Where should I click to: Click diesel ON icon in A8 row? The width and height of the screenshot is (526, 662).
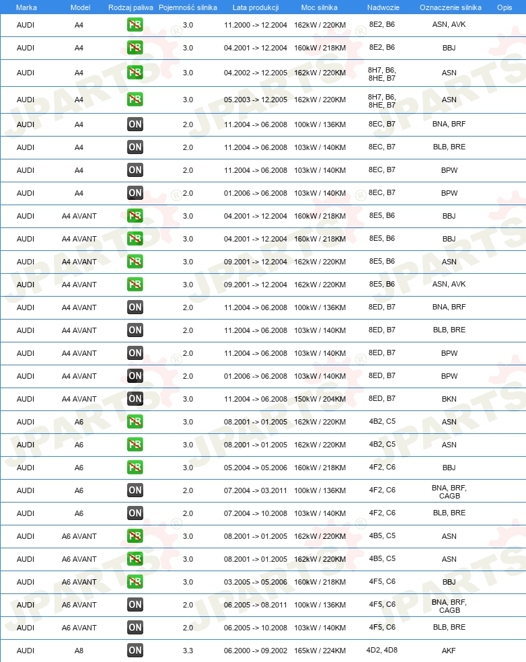(x=135, y=651)
